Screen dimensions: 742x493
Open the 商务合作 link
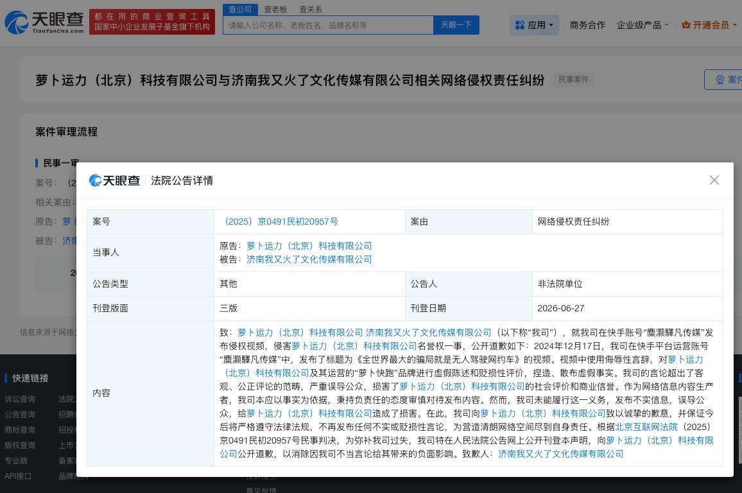coord(587,25)
